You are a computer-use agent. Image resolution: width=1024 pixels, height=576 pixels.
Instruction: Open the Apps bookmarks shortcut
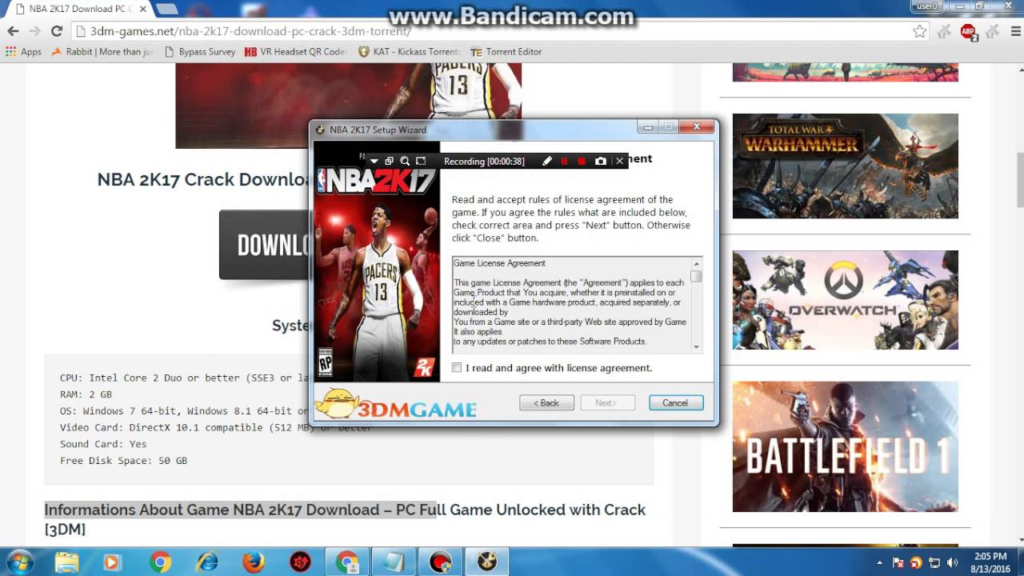23,52
